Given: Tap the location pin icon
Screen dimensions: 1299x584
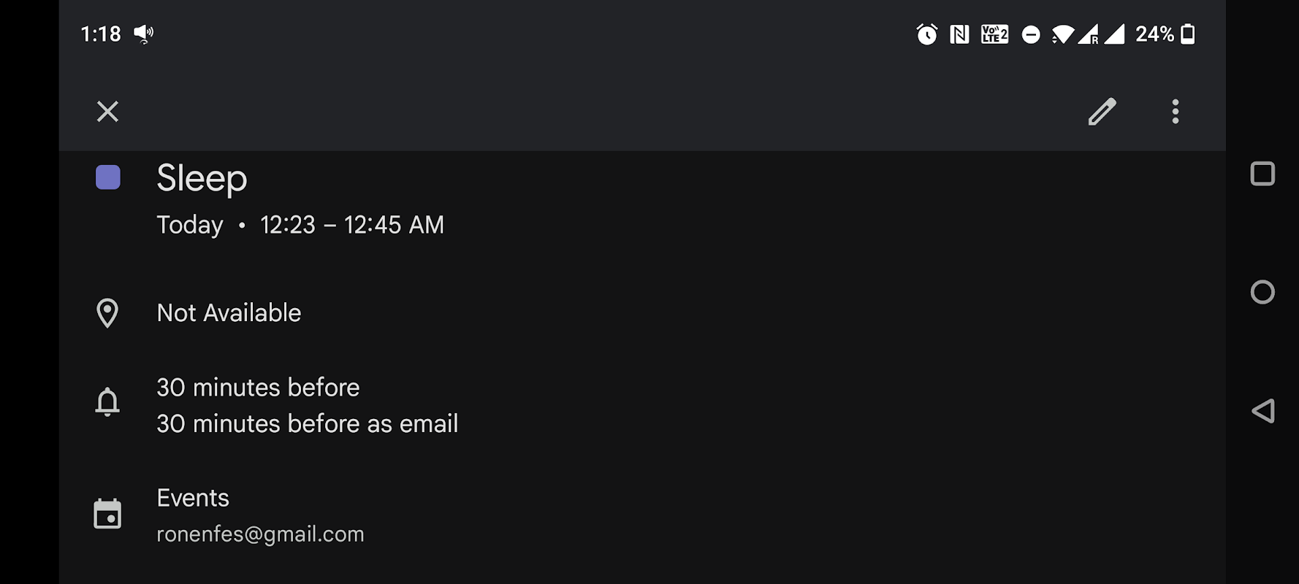Looking at the screenshot, I should (x=107, y=313).
